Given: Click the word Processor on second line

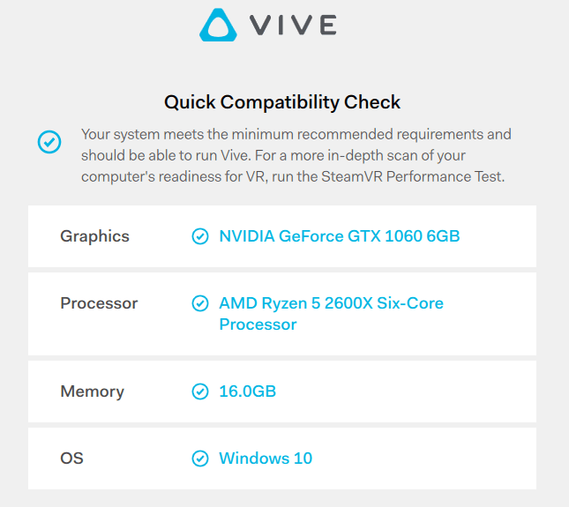Looking at the screenshot, I should point(258,324).
